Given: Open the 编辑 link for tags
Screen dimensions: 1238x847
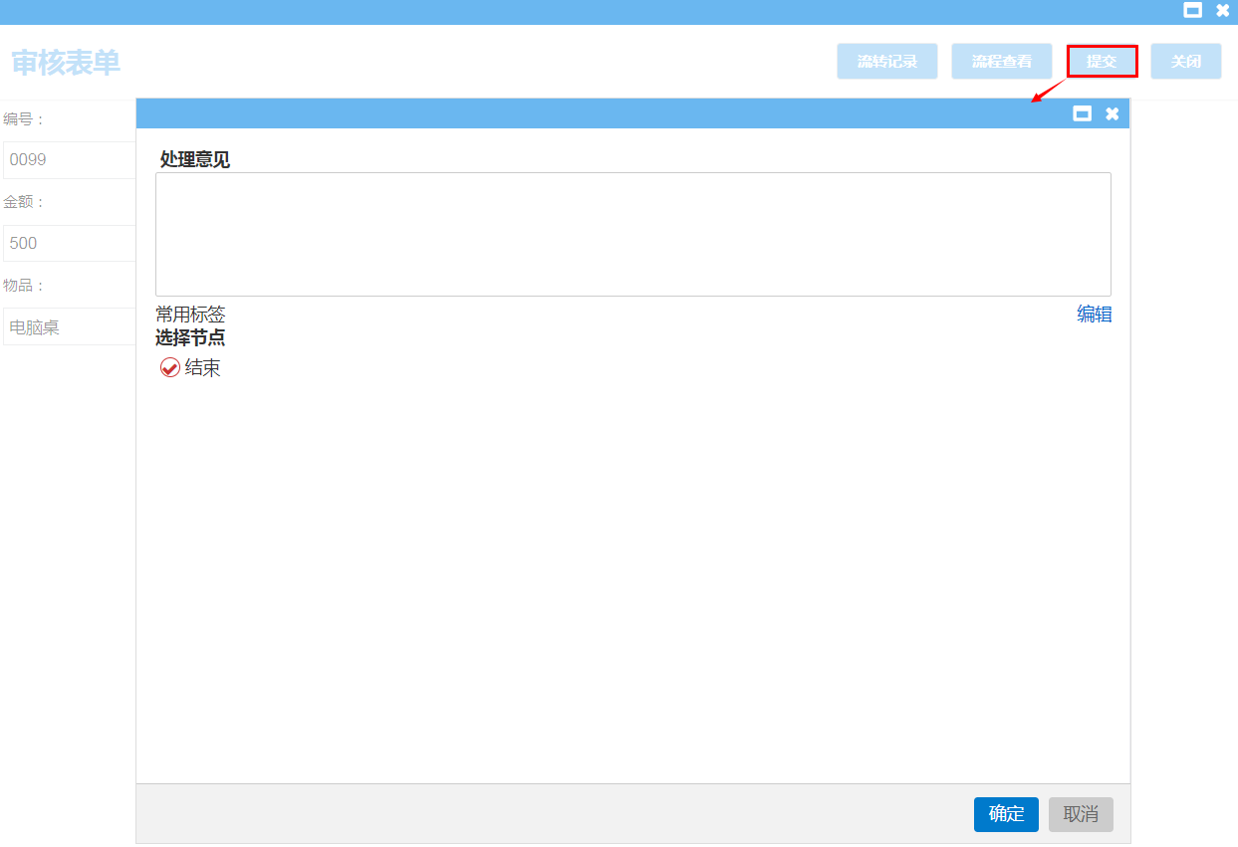Looking at the screenshot, I should click(x=1094, y=315).
